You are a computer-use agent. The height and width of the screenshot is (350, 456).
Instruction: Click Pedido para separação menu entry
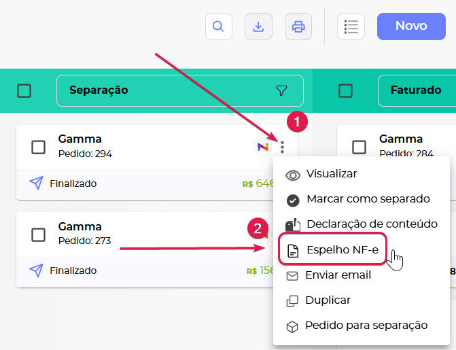(366, 326)
